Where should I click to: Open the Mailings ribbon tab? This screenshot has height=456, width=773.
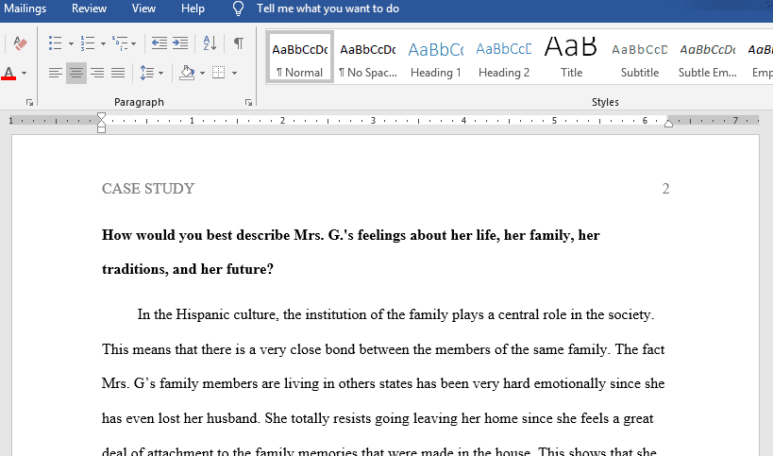pos(25,8)
